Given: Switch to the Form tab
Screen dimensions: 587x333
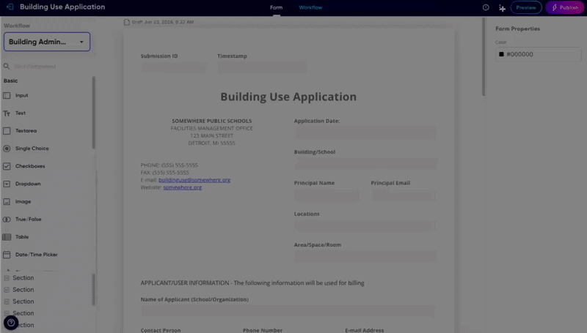Looking at the screenshot, I should [x=277, y=7].
